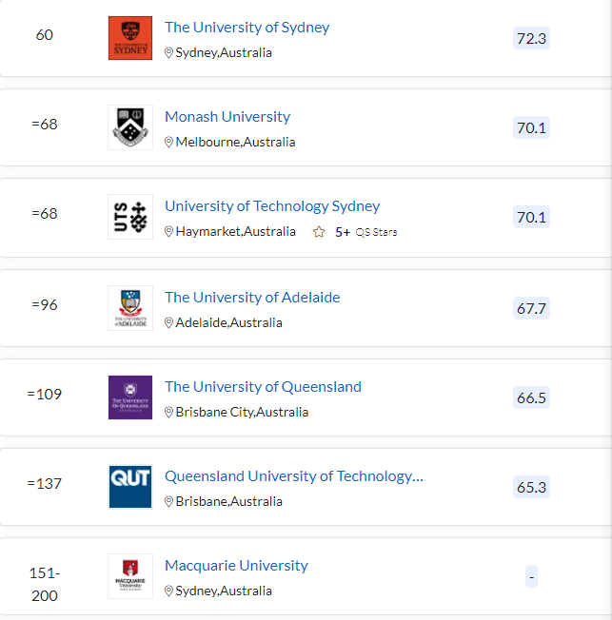Image resolution: width=612 pixels, height=620 pixels.
Task: Click the Macquarie University logo
Action: (130, 576)
